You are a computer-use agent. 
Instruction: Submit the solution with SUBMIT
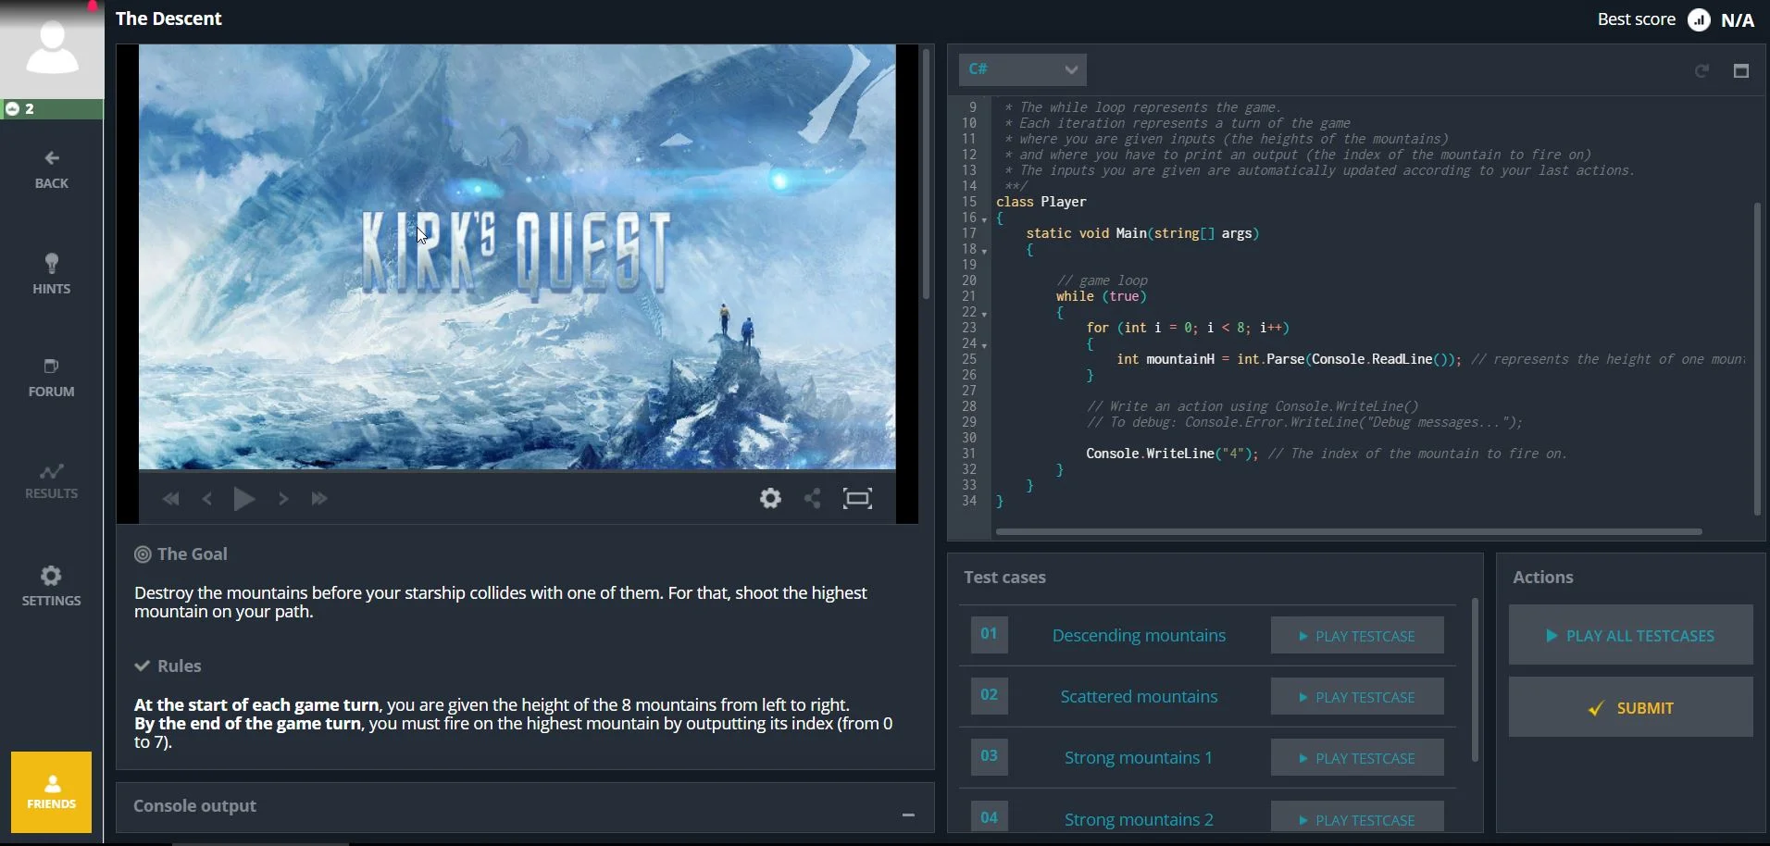[1630, 708]
